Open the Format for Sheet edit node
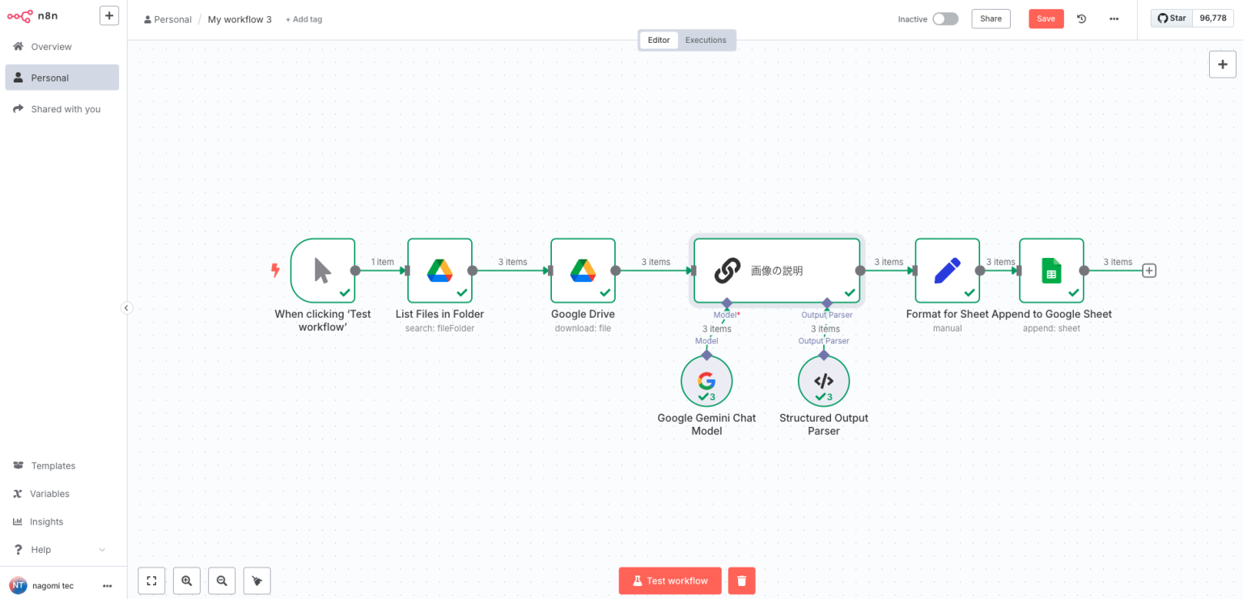 [947, 271]
